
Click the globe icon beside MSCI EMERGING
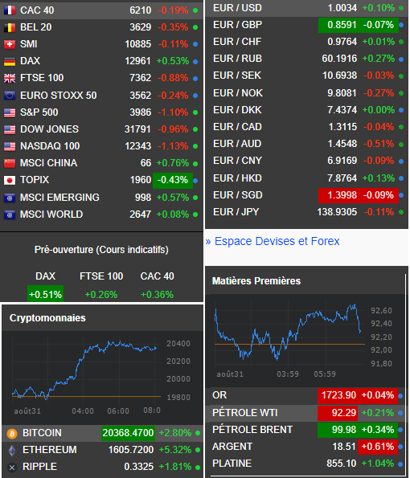(x=10, y=198)
